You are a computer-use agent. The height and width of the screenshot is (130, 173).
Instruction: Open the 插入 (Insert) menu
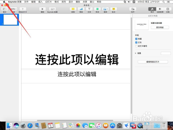40,2
